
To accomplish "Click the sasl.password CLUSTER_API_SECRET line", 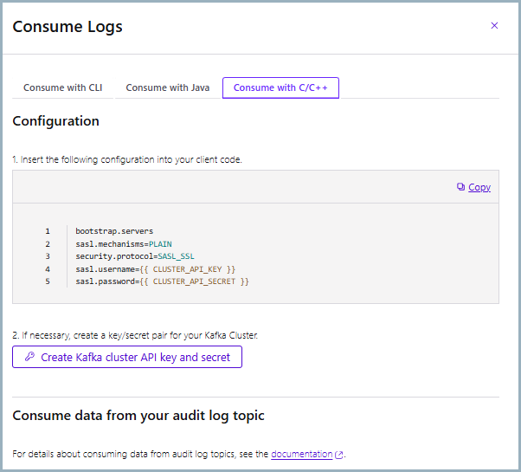I will point(162,281).
